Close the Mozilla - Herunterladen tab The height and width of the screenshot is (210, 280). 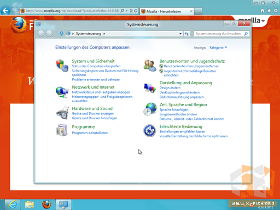point(191,11)
